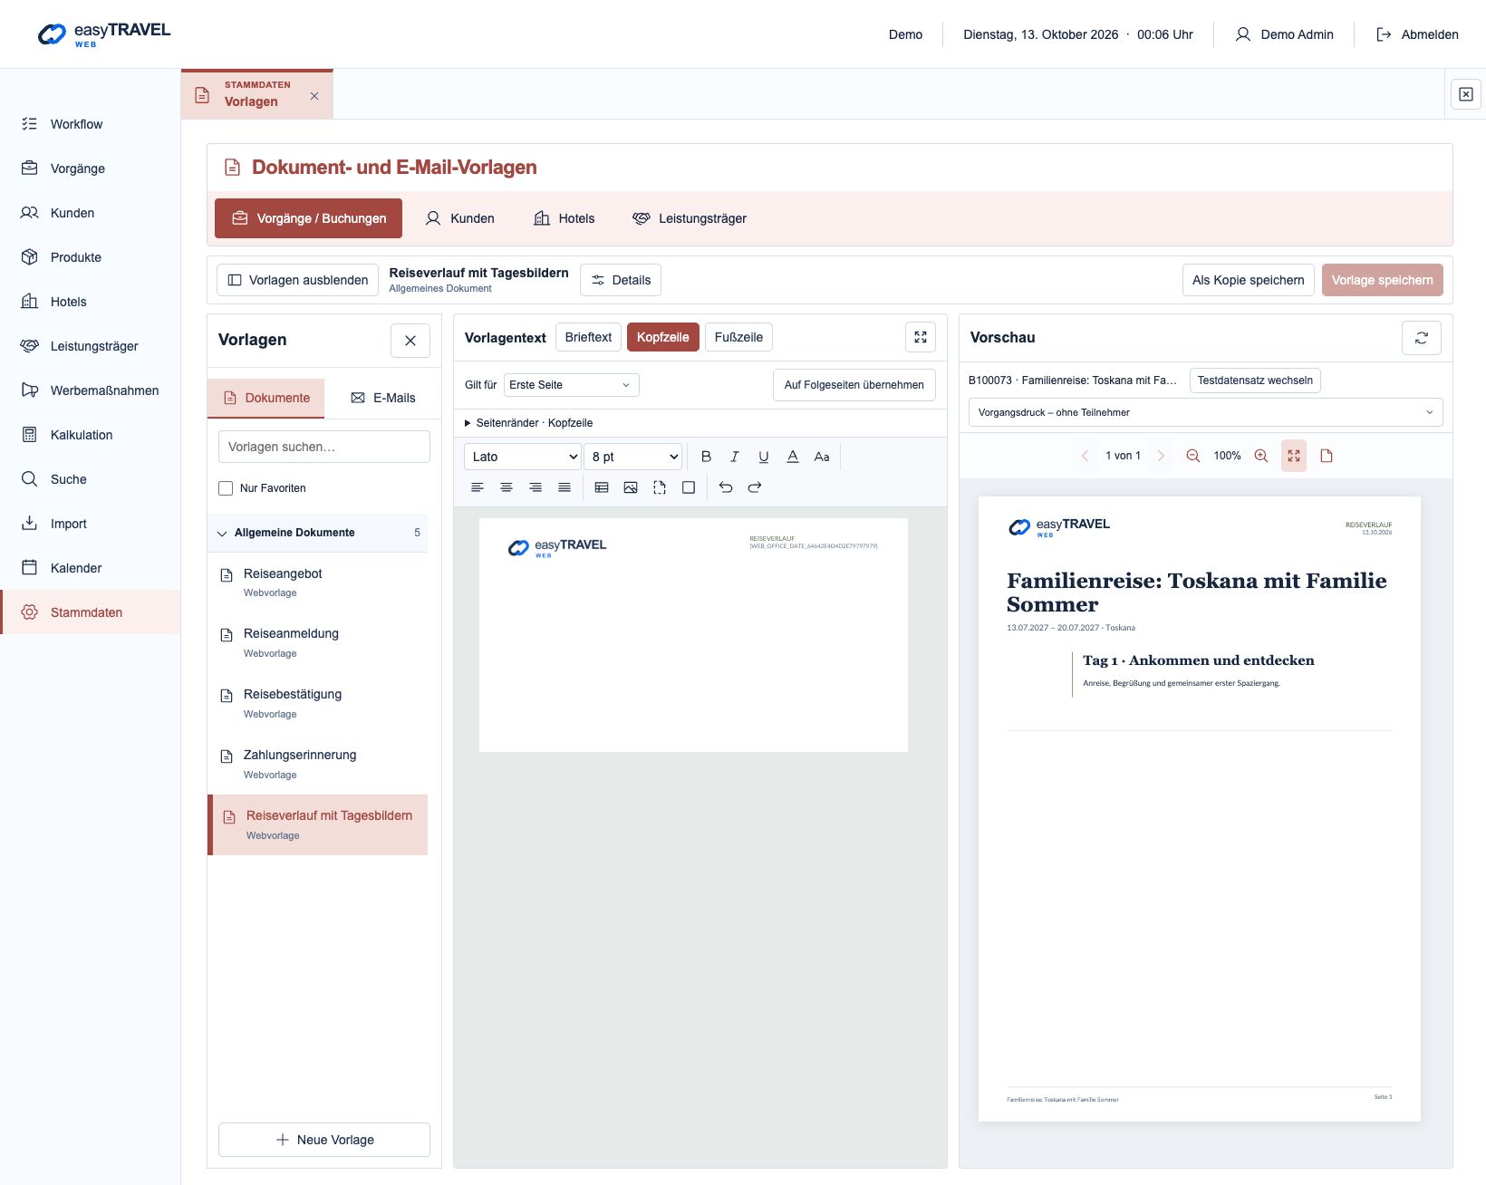Image resolution: width=1486 pixels, height=1185 pixels.
Task: Click Auf Folgeseiten übernehmen
Action: (x=854, y=385)
